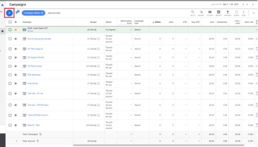Click campaign type icon for SF Digital Portraits
258x147 pixels.
(24, 58)
